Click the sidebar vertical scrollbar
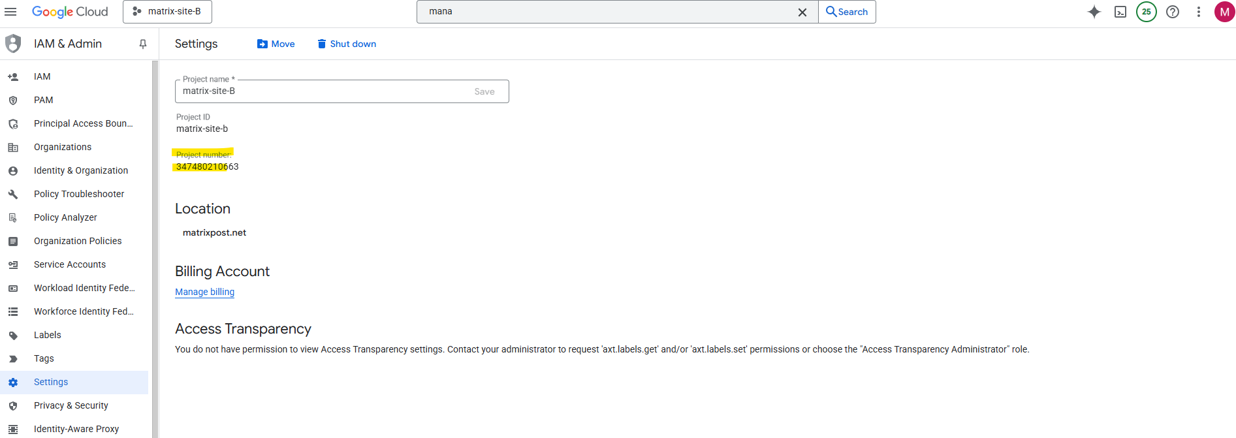This screenshot has height=438, width=1236. coord(155,249)
